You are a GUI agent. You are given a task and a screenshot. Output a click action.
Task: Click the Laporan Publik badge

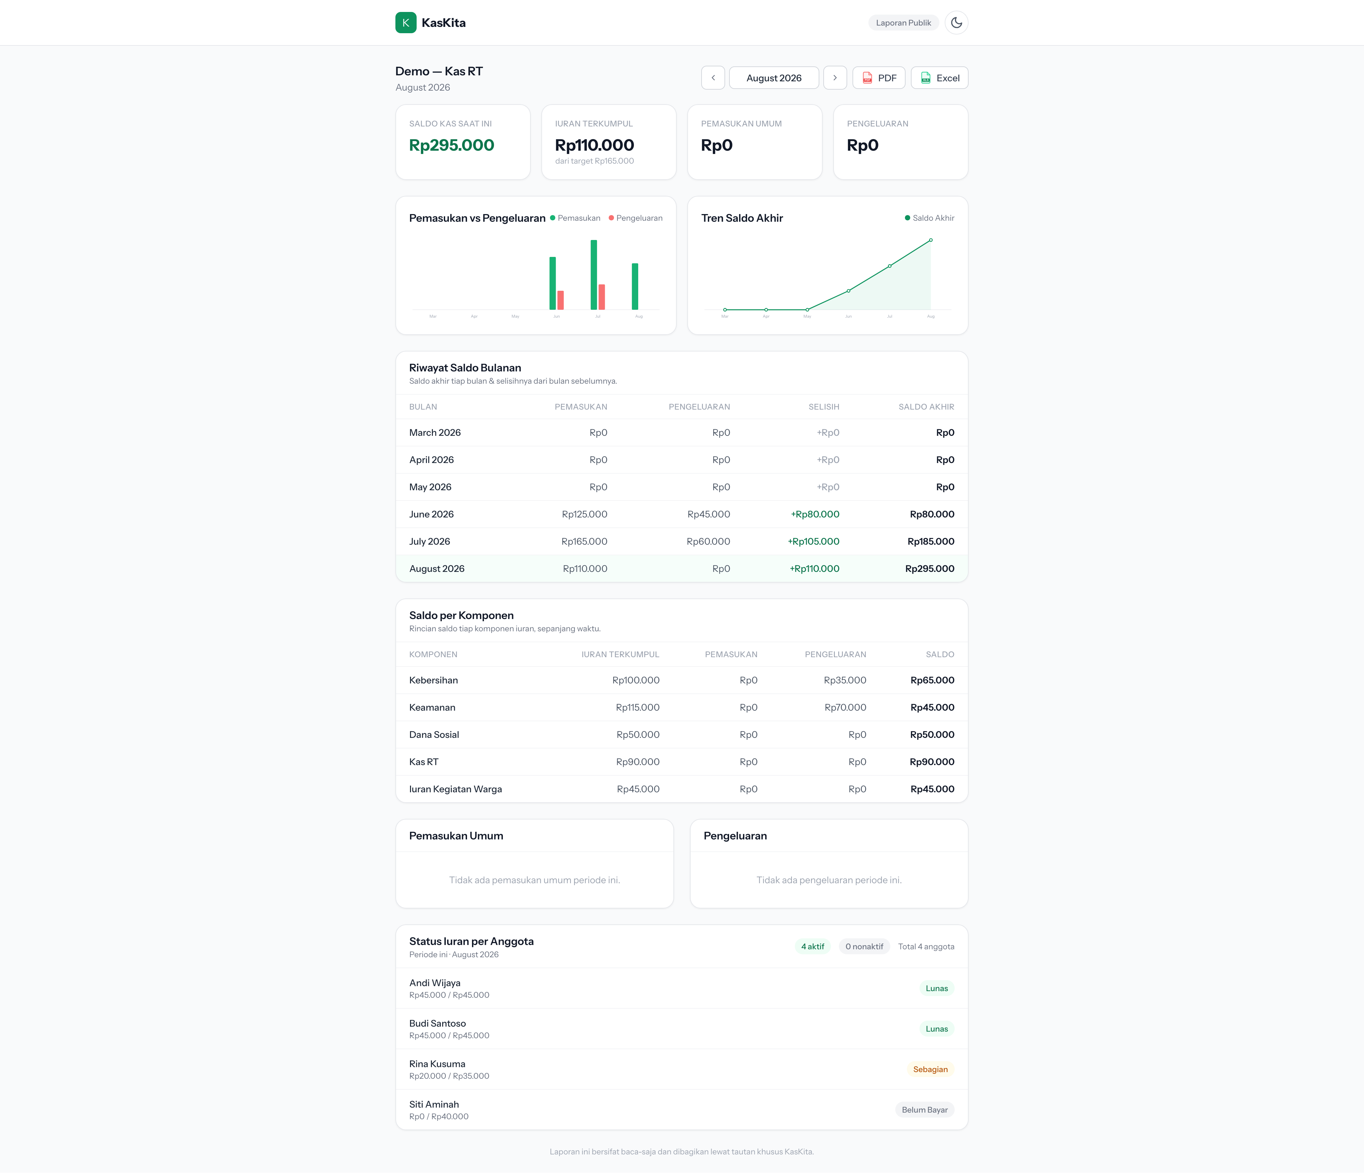click(x=903, y=22)
